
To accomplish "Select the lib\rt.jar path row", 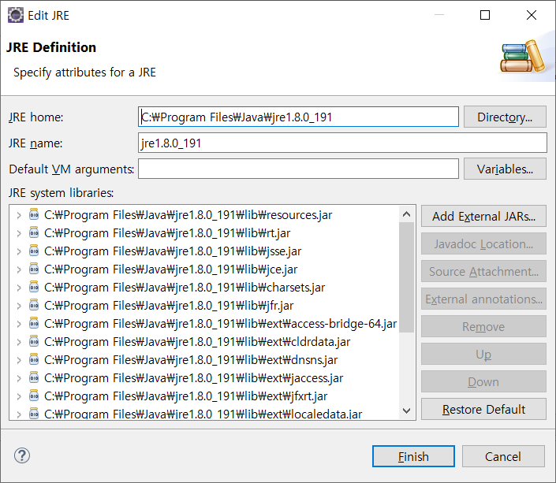I will pos(167,233).
